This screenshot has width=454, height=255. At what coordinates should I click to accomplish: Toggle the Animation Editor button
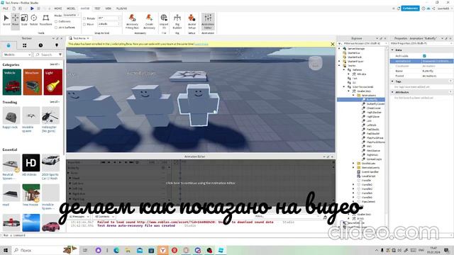pyautogui.click(x=208, y=21)
